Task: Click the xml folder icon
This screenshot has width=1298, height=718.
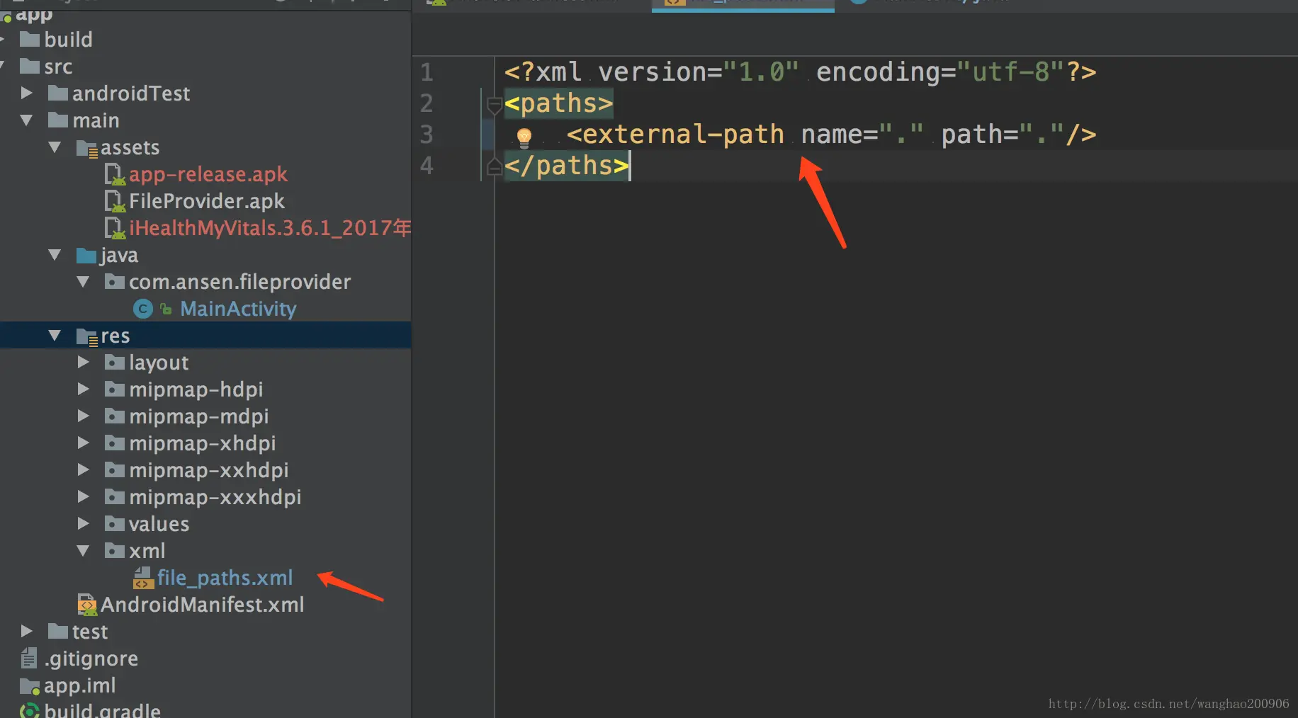Action: (x=114, y=551)
